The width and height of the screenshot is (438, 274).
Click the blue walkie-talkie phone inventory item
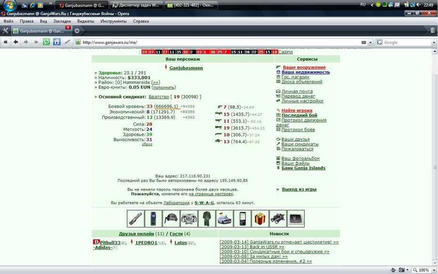(x=154, y=219)
